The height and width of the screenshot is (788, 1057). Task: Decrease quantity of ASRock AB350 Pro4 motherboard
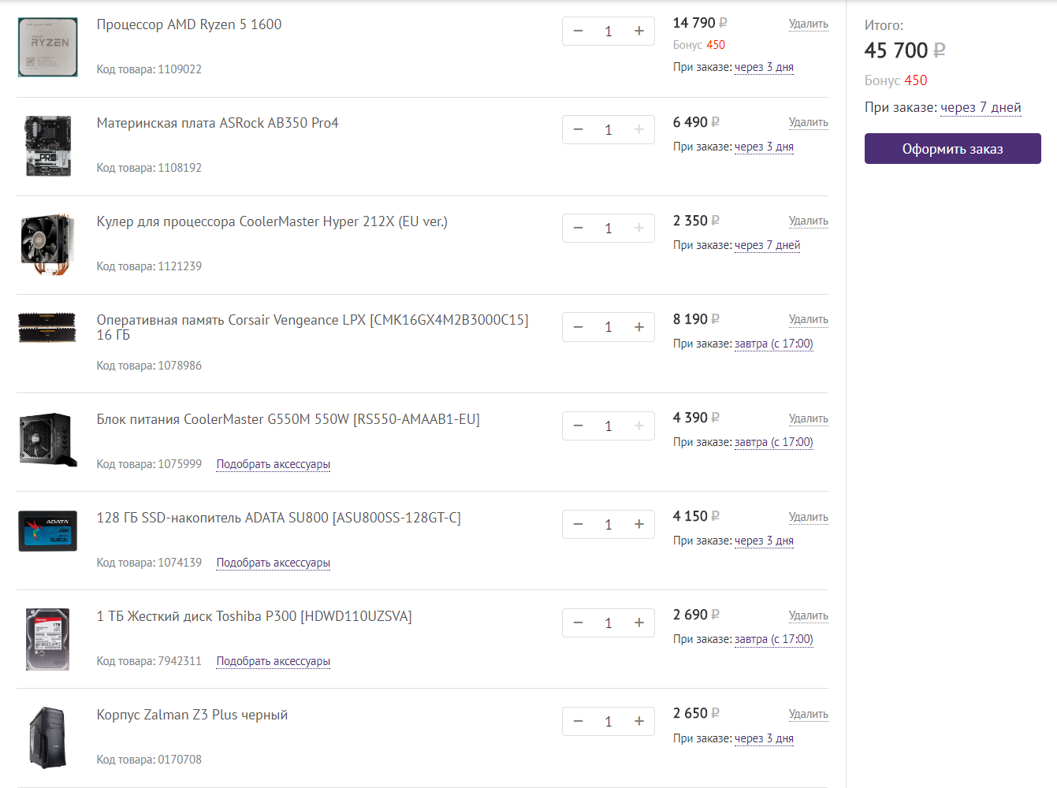(579, 129)
